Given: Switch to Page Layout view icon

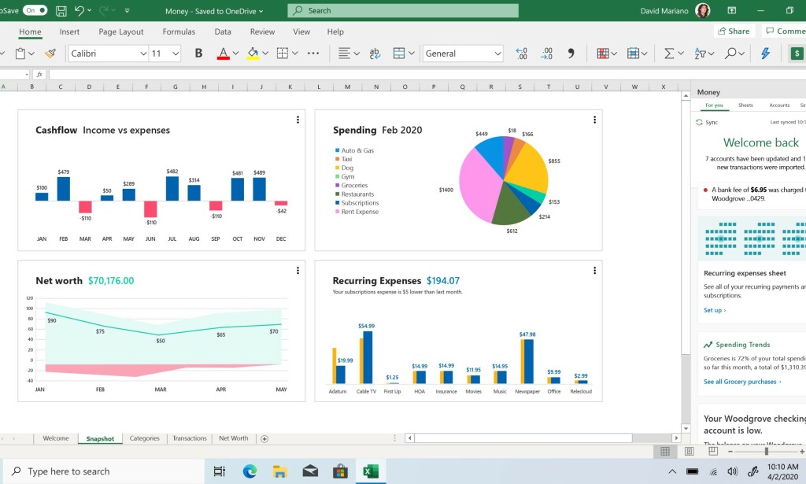Looking at the screenshot, I should tap(690, 451).
